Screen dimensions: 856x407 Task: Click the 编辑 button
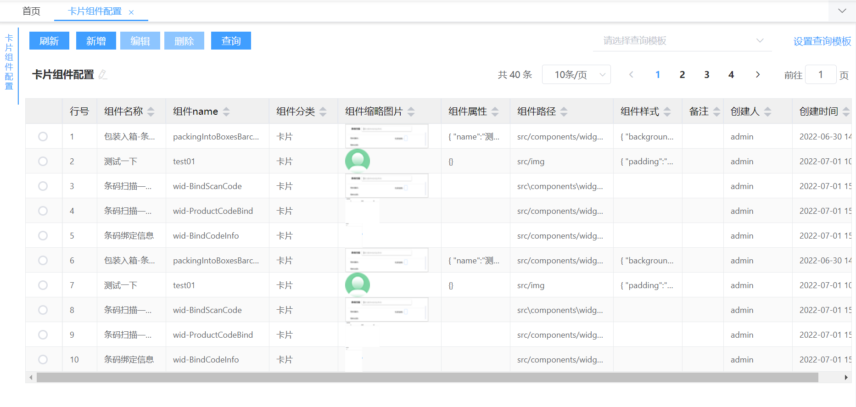point(140,41)
